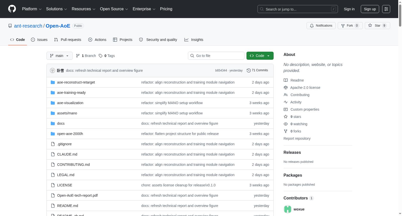Go to the GitHub homepage logo
Viewport: 402px width, 216px height.
tap(12, 9)
